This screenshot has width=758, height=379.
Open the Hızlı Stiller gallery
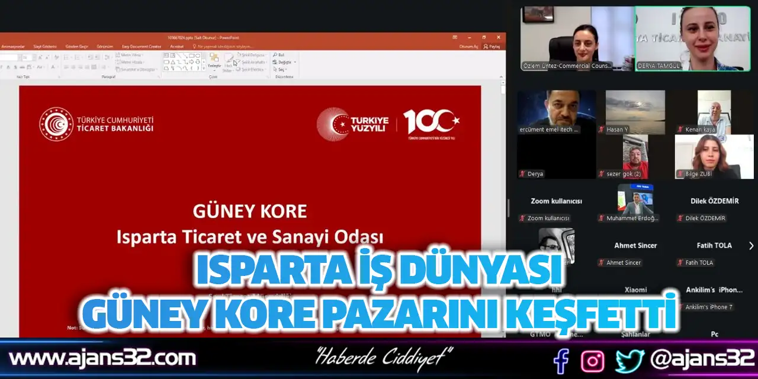[228, 62]
